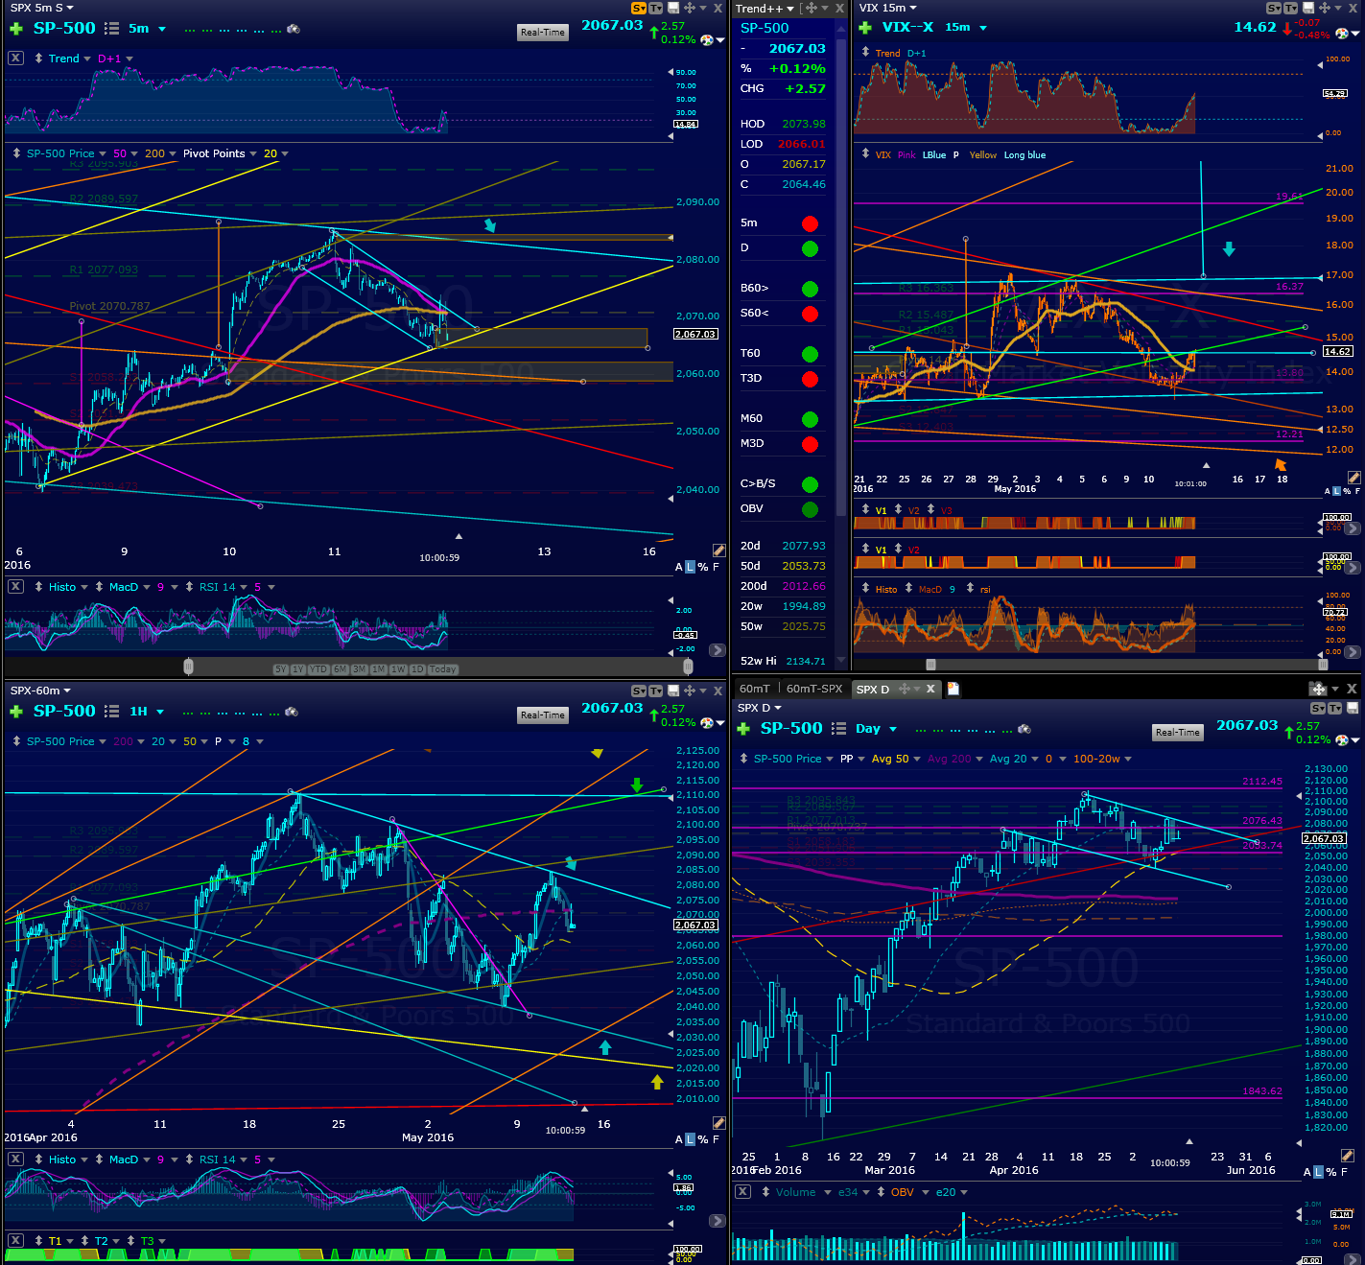
Task: Click the Trend++ panel vertical scrollbar
Action: coord(841,278)
